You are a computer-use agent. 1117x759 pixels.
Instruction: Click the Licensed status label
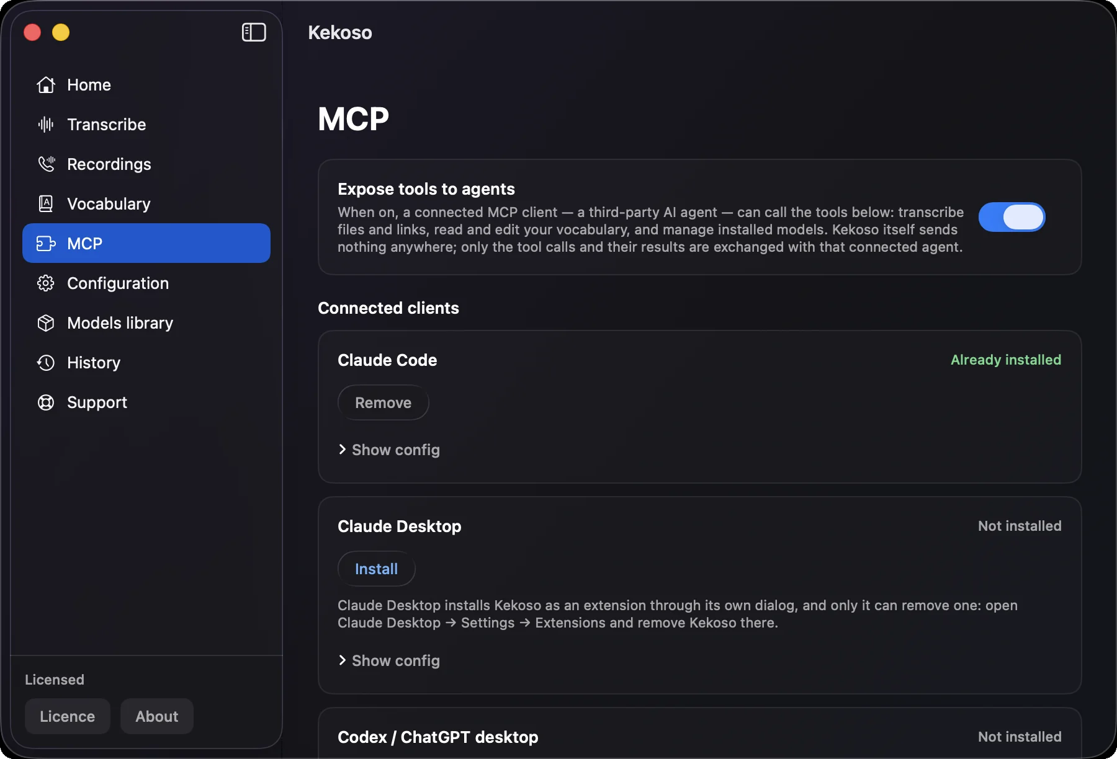[55, 680]
